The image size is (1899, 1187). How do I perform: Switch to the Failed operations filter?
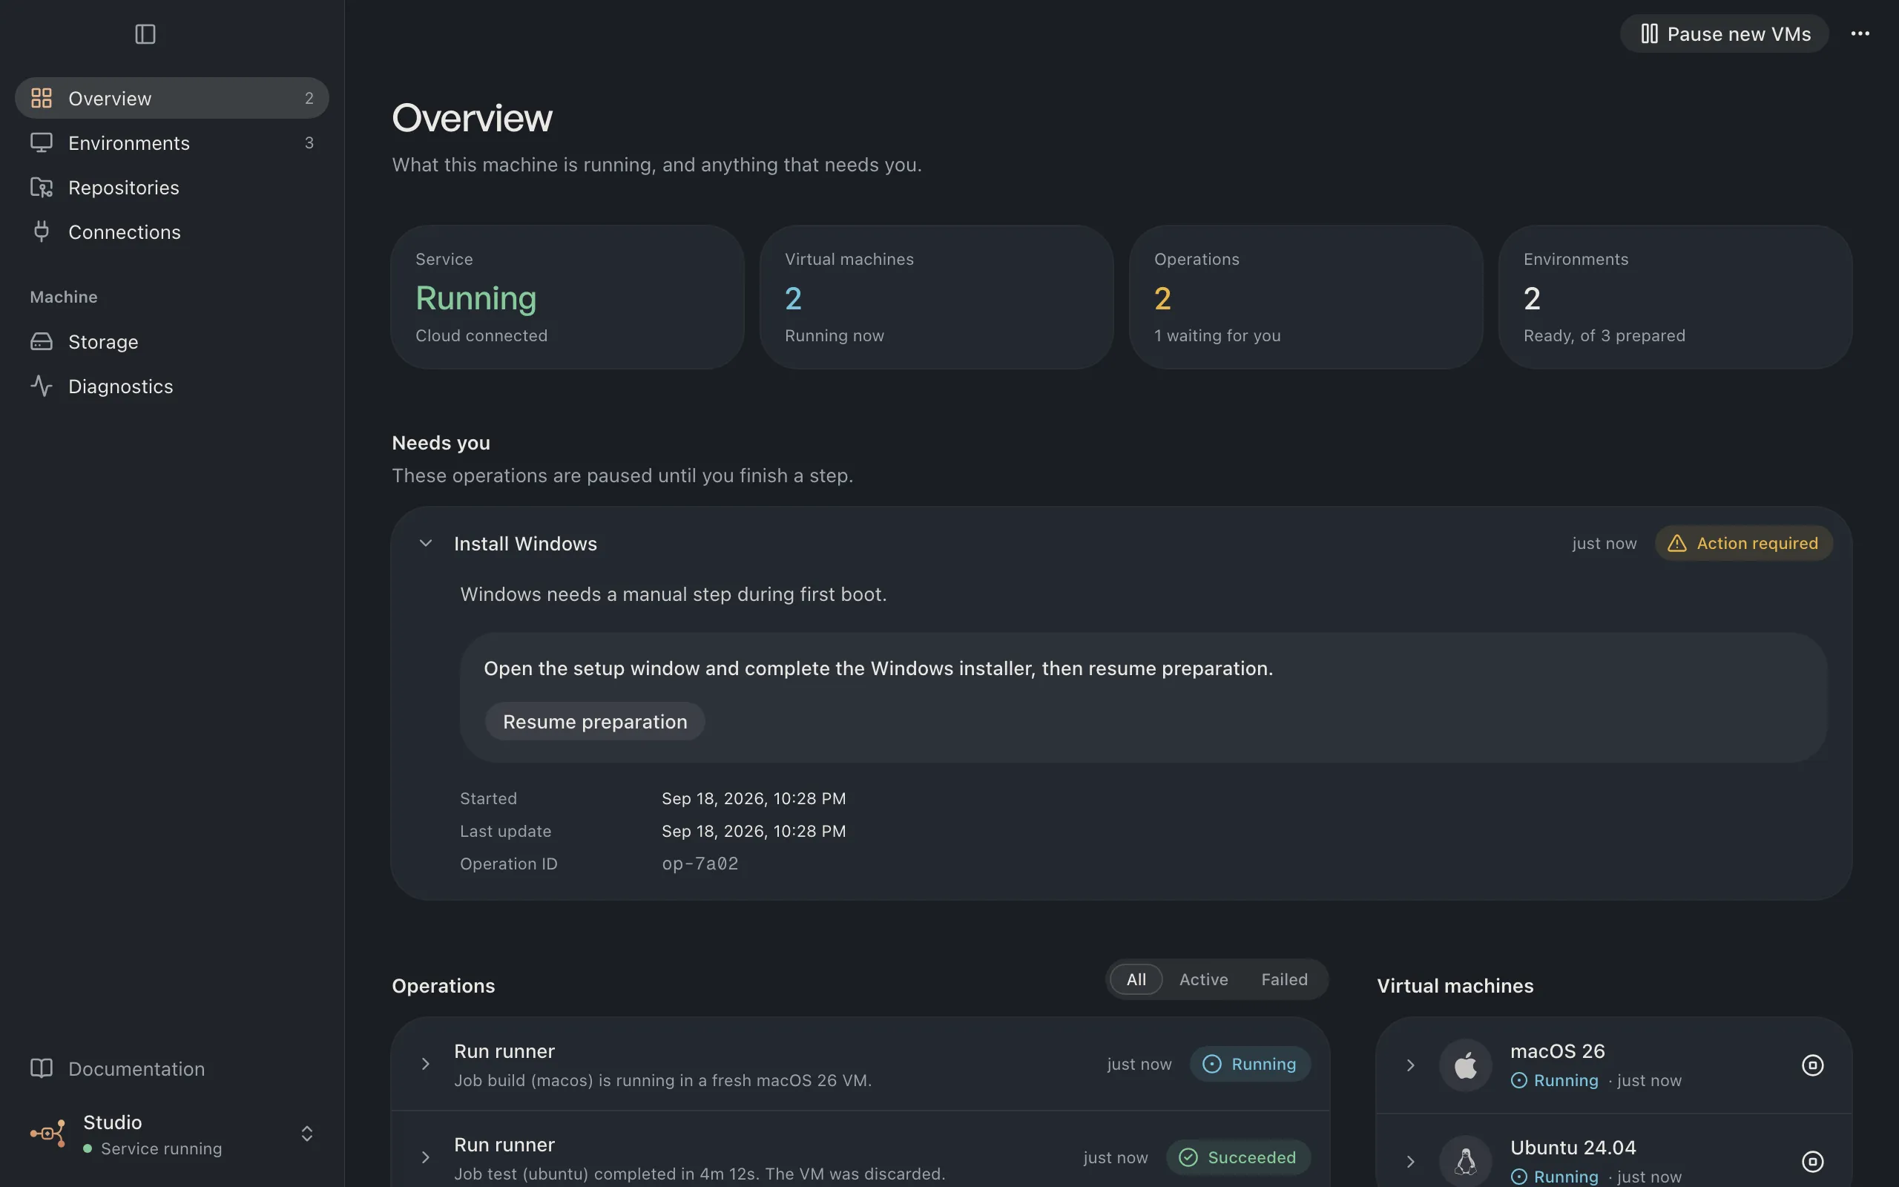coord(1285,979)
